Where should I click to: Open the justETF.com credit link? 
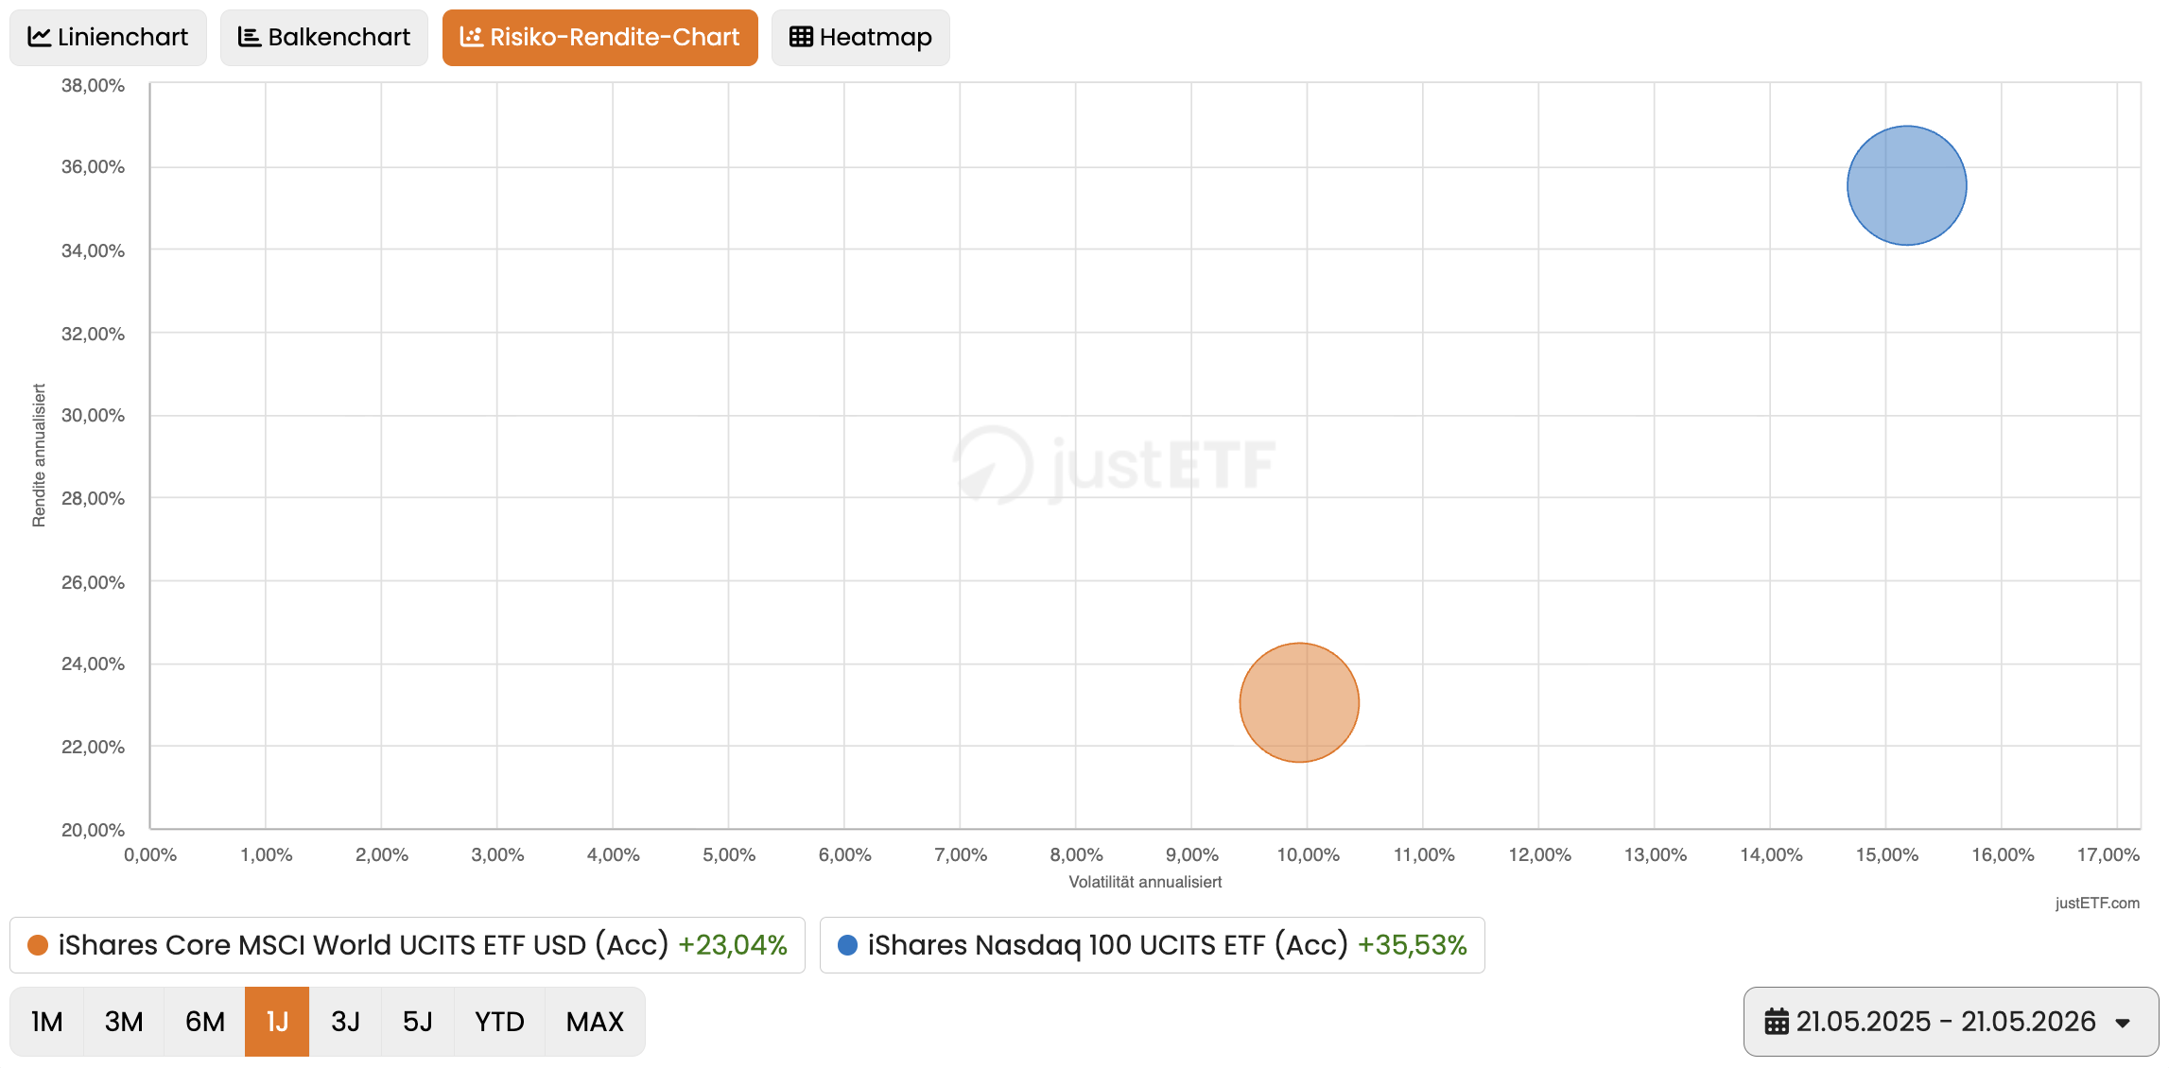(x=2097, y=903)
